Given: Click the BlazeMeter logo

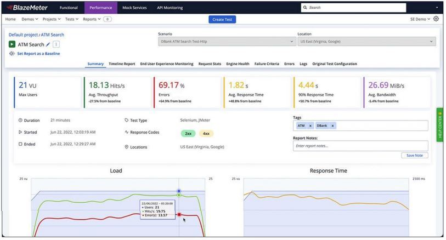Looking at the screenshot, I should tap(27, 8).
